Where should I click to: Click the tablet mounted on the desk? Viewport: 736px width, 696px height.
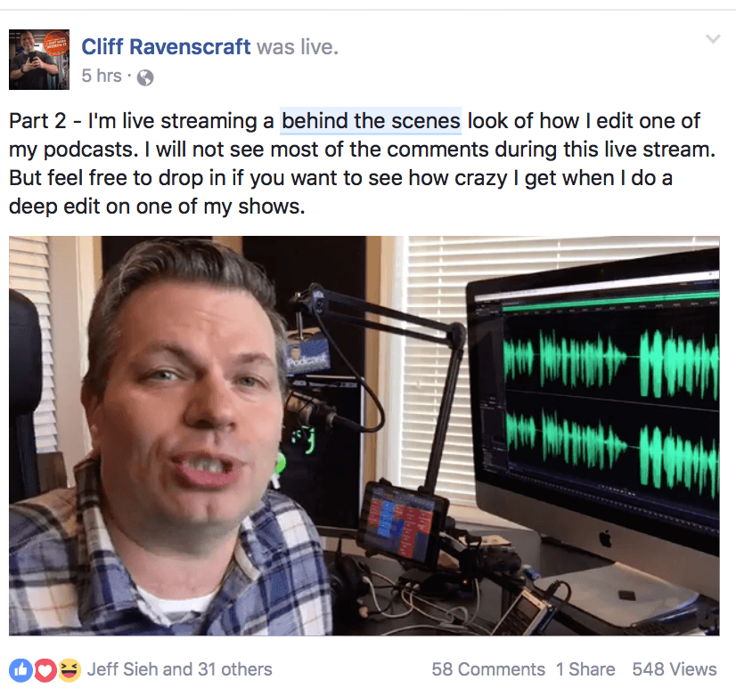[402, 522]
